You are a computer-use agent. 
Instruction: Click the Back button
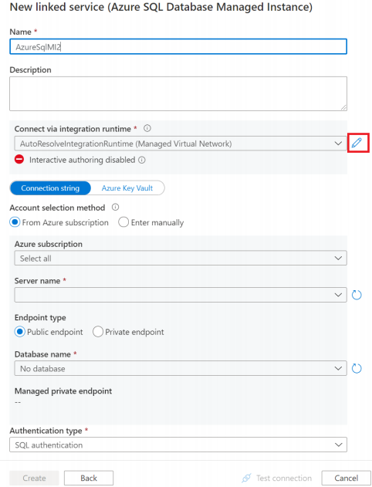(89, 478)
